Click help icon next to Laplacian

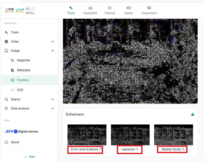[137, 149]
